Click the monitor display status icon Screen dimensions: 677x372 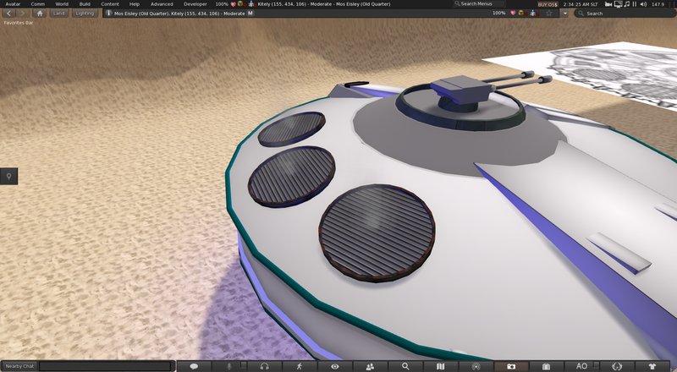619,4
